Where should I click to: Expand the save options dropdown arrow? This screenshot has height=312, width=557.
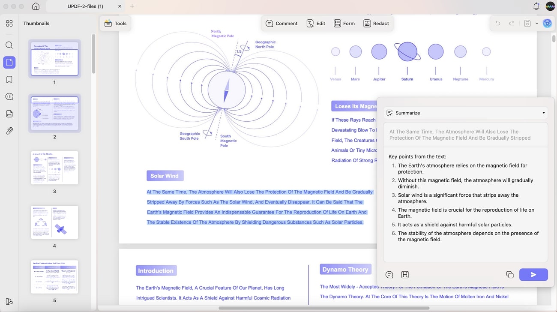(536, 24)
